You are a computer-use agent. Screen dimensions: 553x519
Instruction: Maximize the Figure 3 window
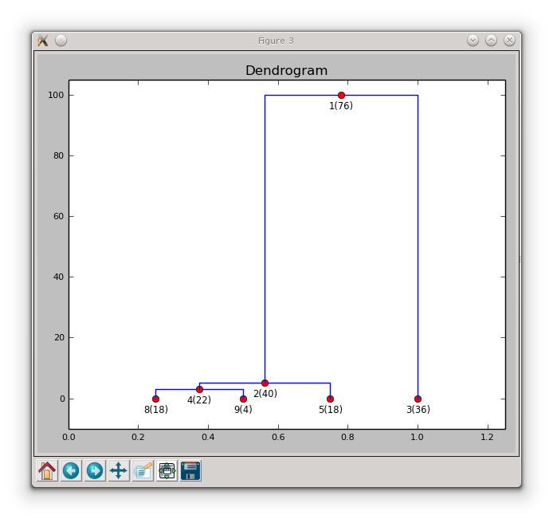[x=492, y=41]
